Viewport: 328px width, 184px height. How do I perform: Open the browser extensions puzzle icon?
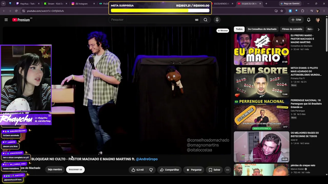pos(303,11)
